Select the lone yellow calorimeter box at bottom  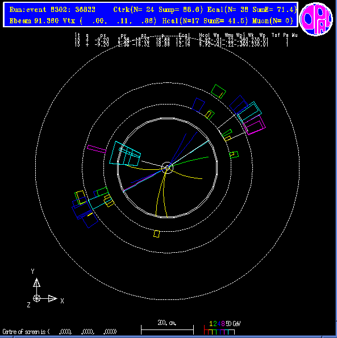pyautogui.click(x=157, y=234)
